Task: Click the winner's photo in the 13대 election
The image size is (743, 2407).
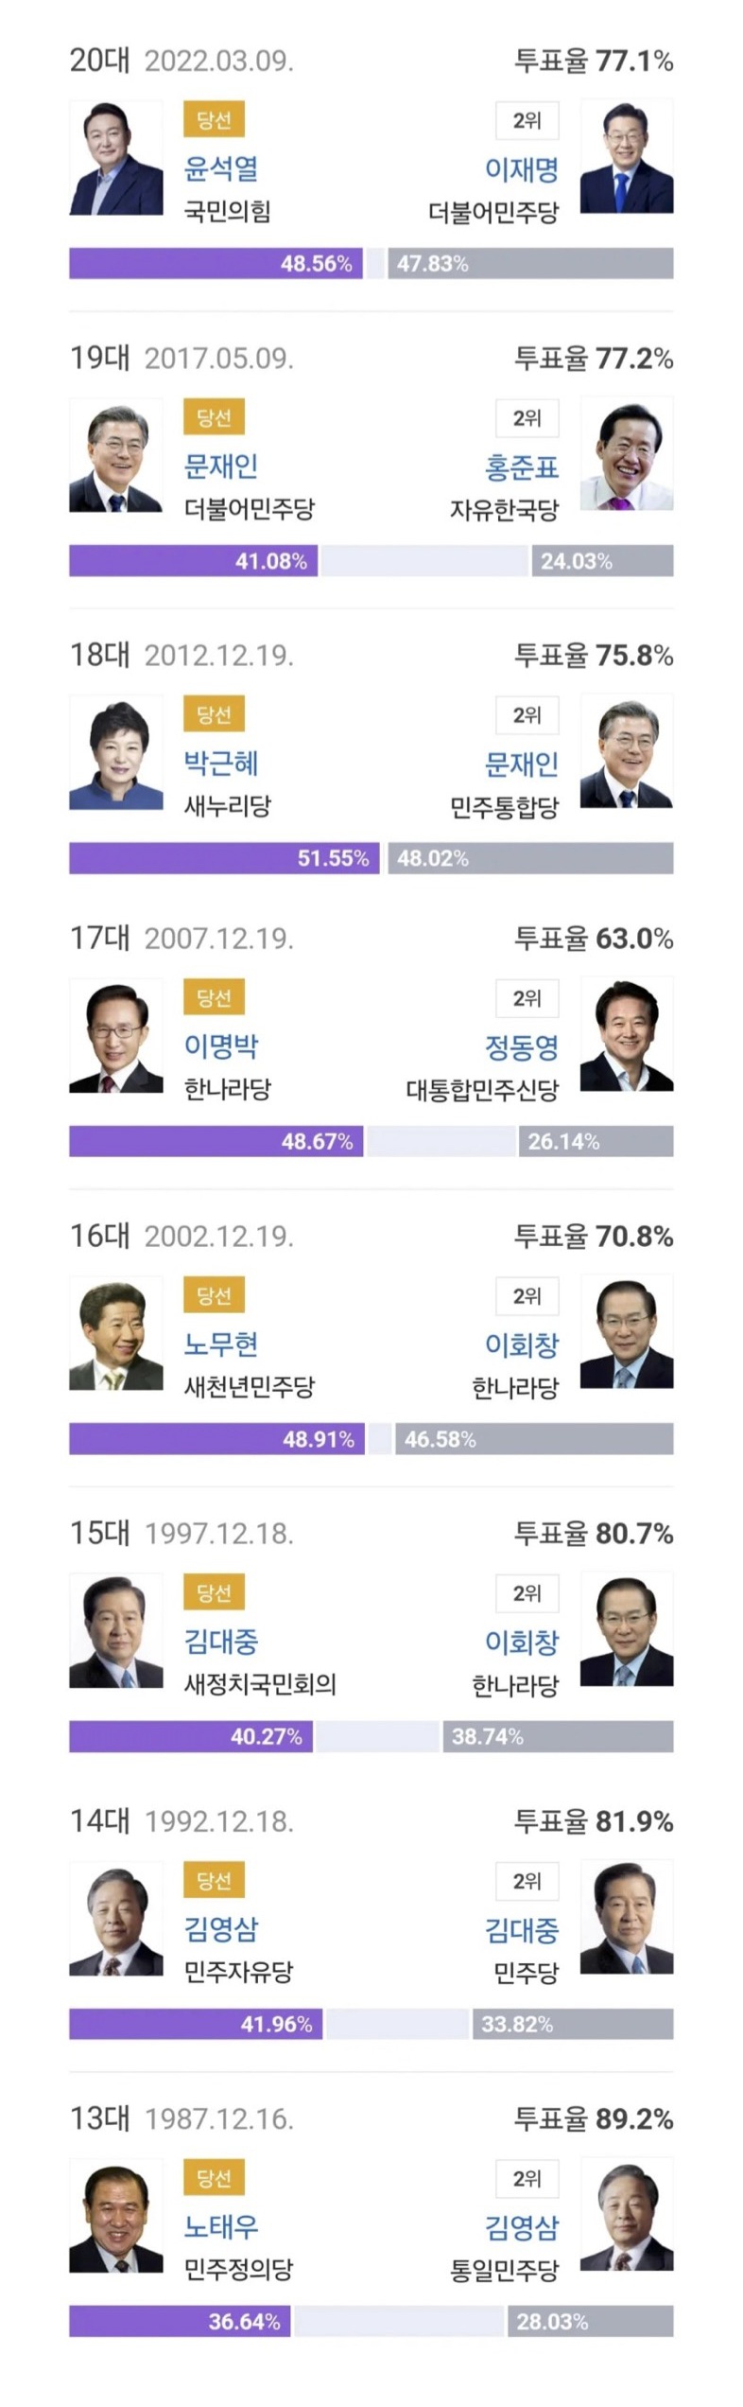Action: pos(115,2215)
